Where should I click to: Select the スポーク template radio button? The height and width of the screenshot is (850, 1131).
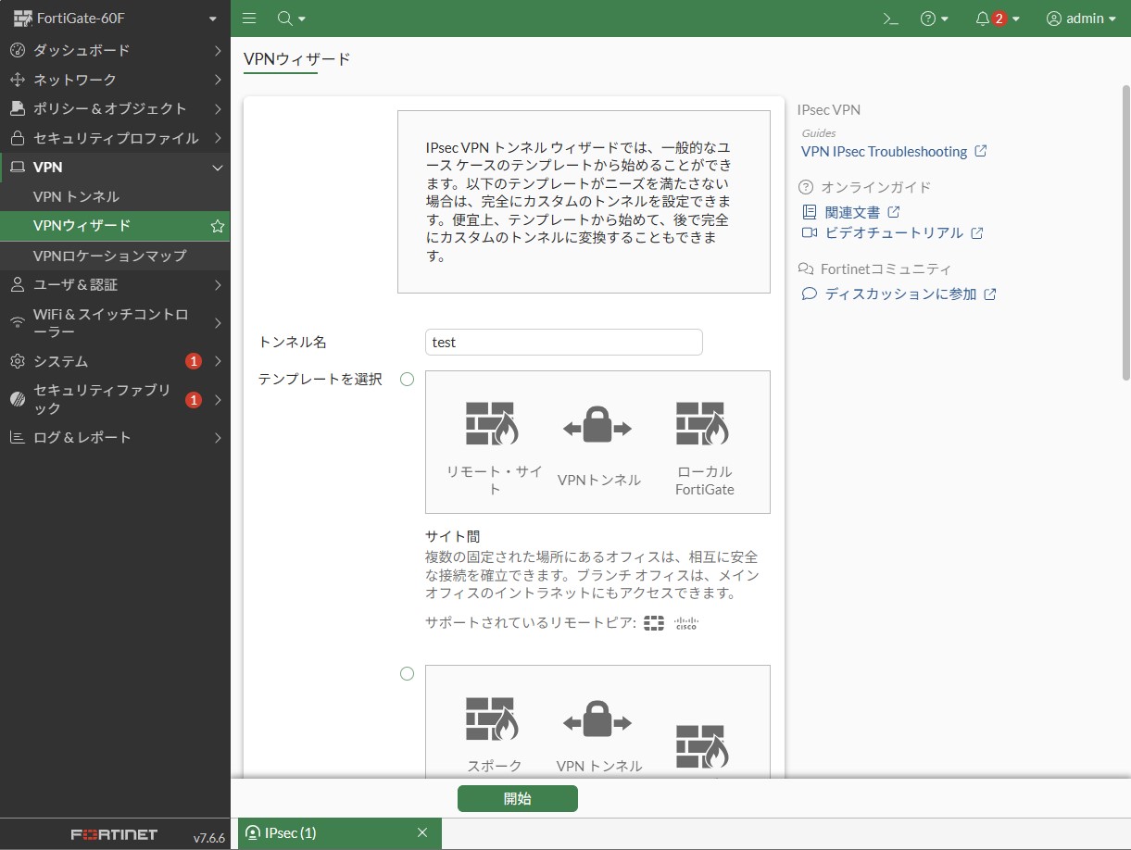[407, 673]
